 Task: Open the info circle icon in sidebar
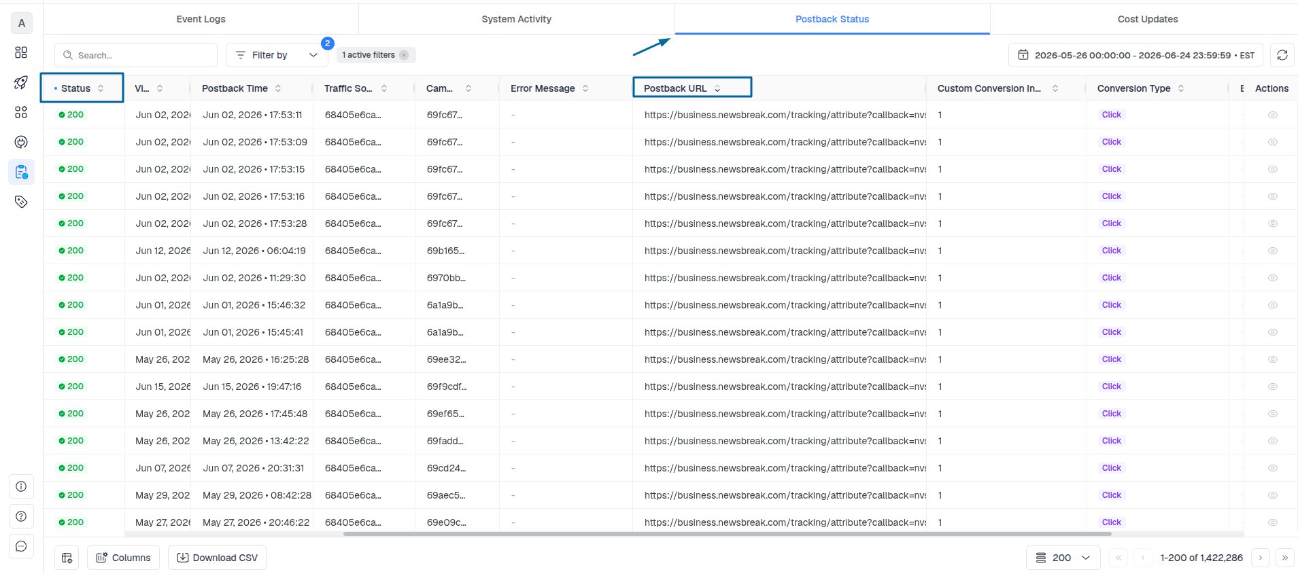[x=21, y=486]
